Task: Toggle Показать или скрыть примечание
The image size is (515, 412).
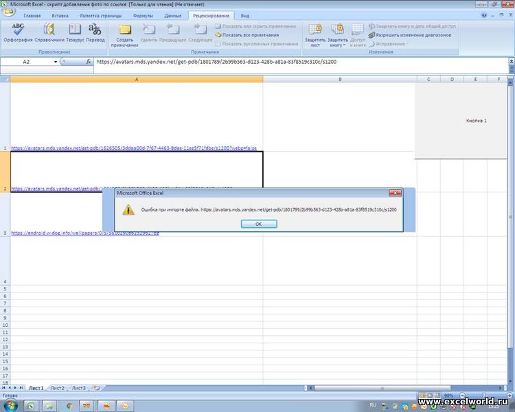Action: click(x=256, y=26)
